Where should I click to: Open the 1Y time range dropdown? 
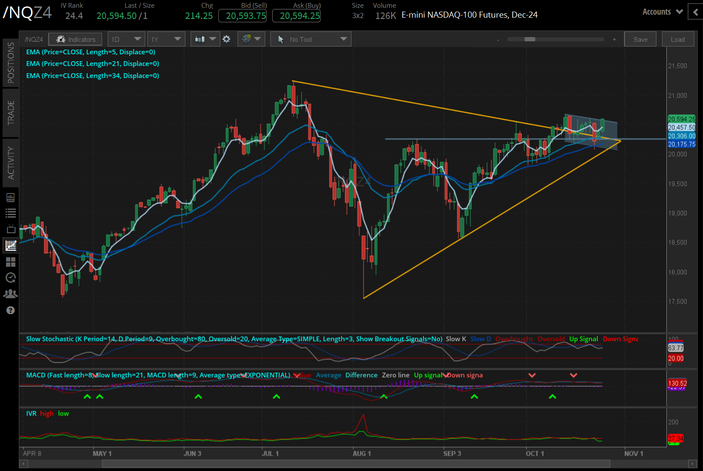coord(166,39)
